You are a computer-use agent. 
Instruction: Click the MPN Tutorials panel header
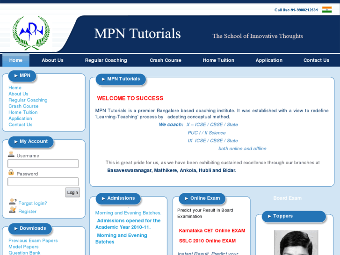121,79
